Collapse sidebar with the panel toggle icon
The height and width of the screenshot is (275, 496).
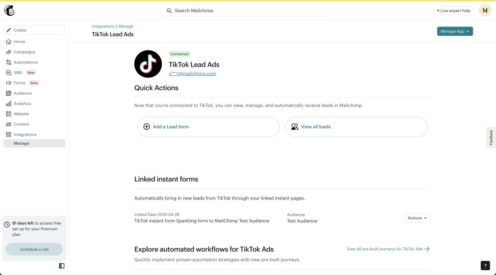coord(62,266)
